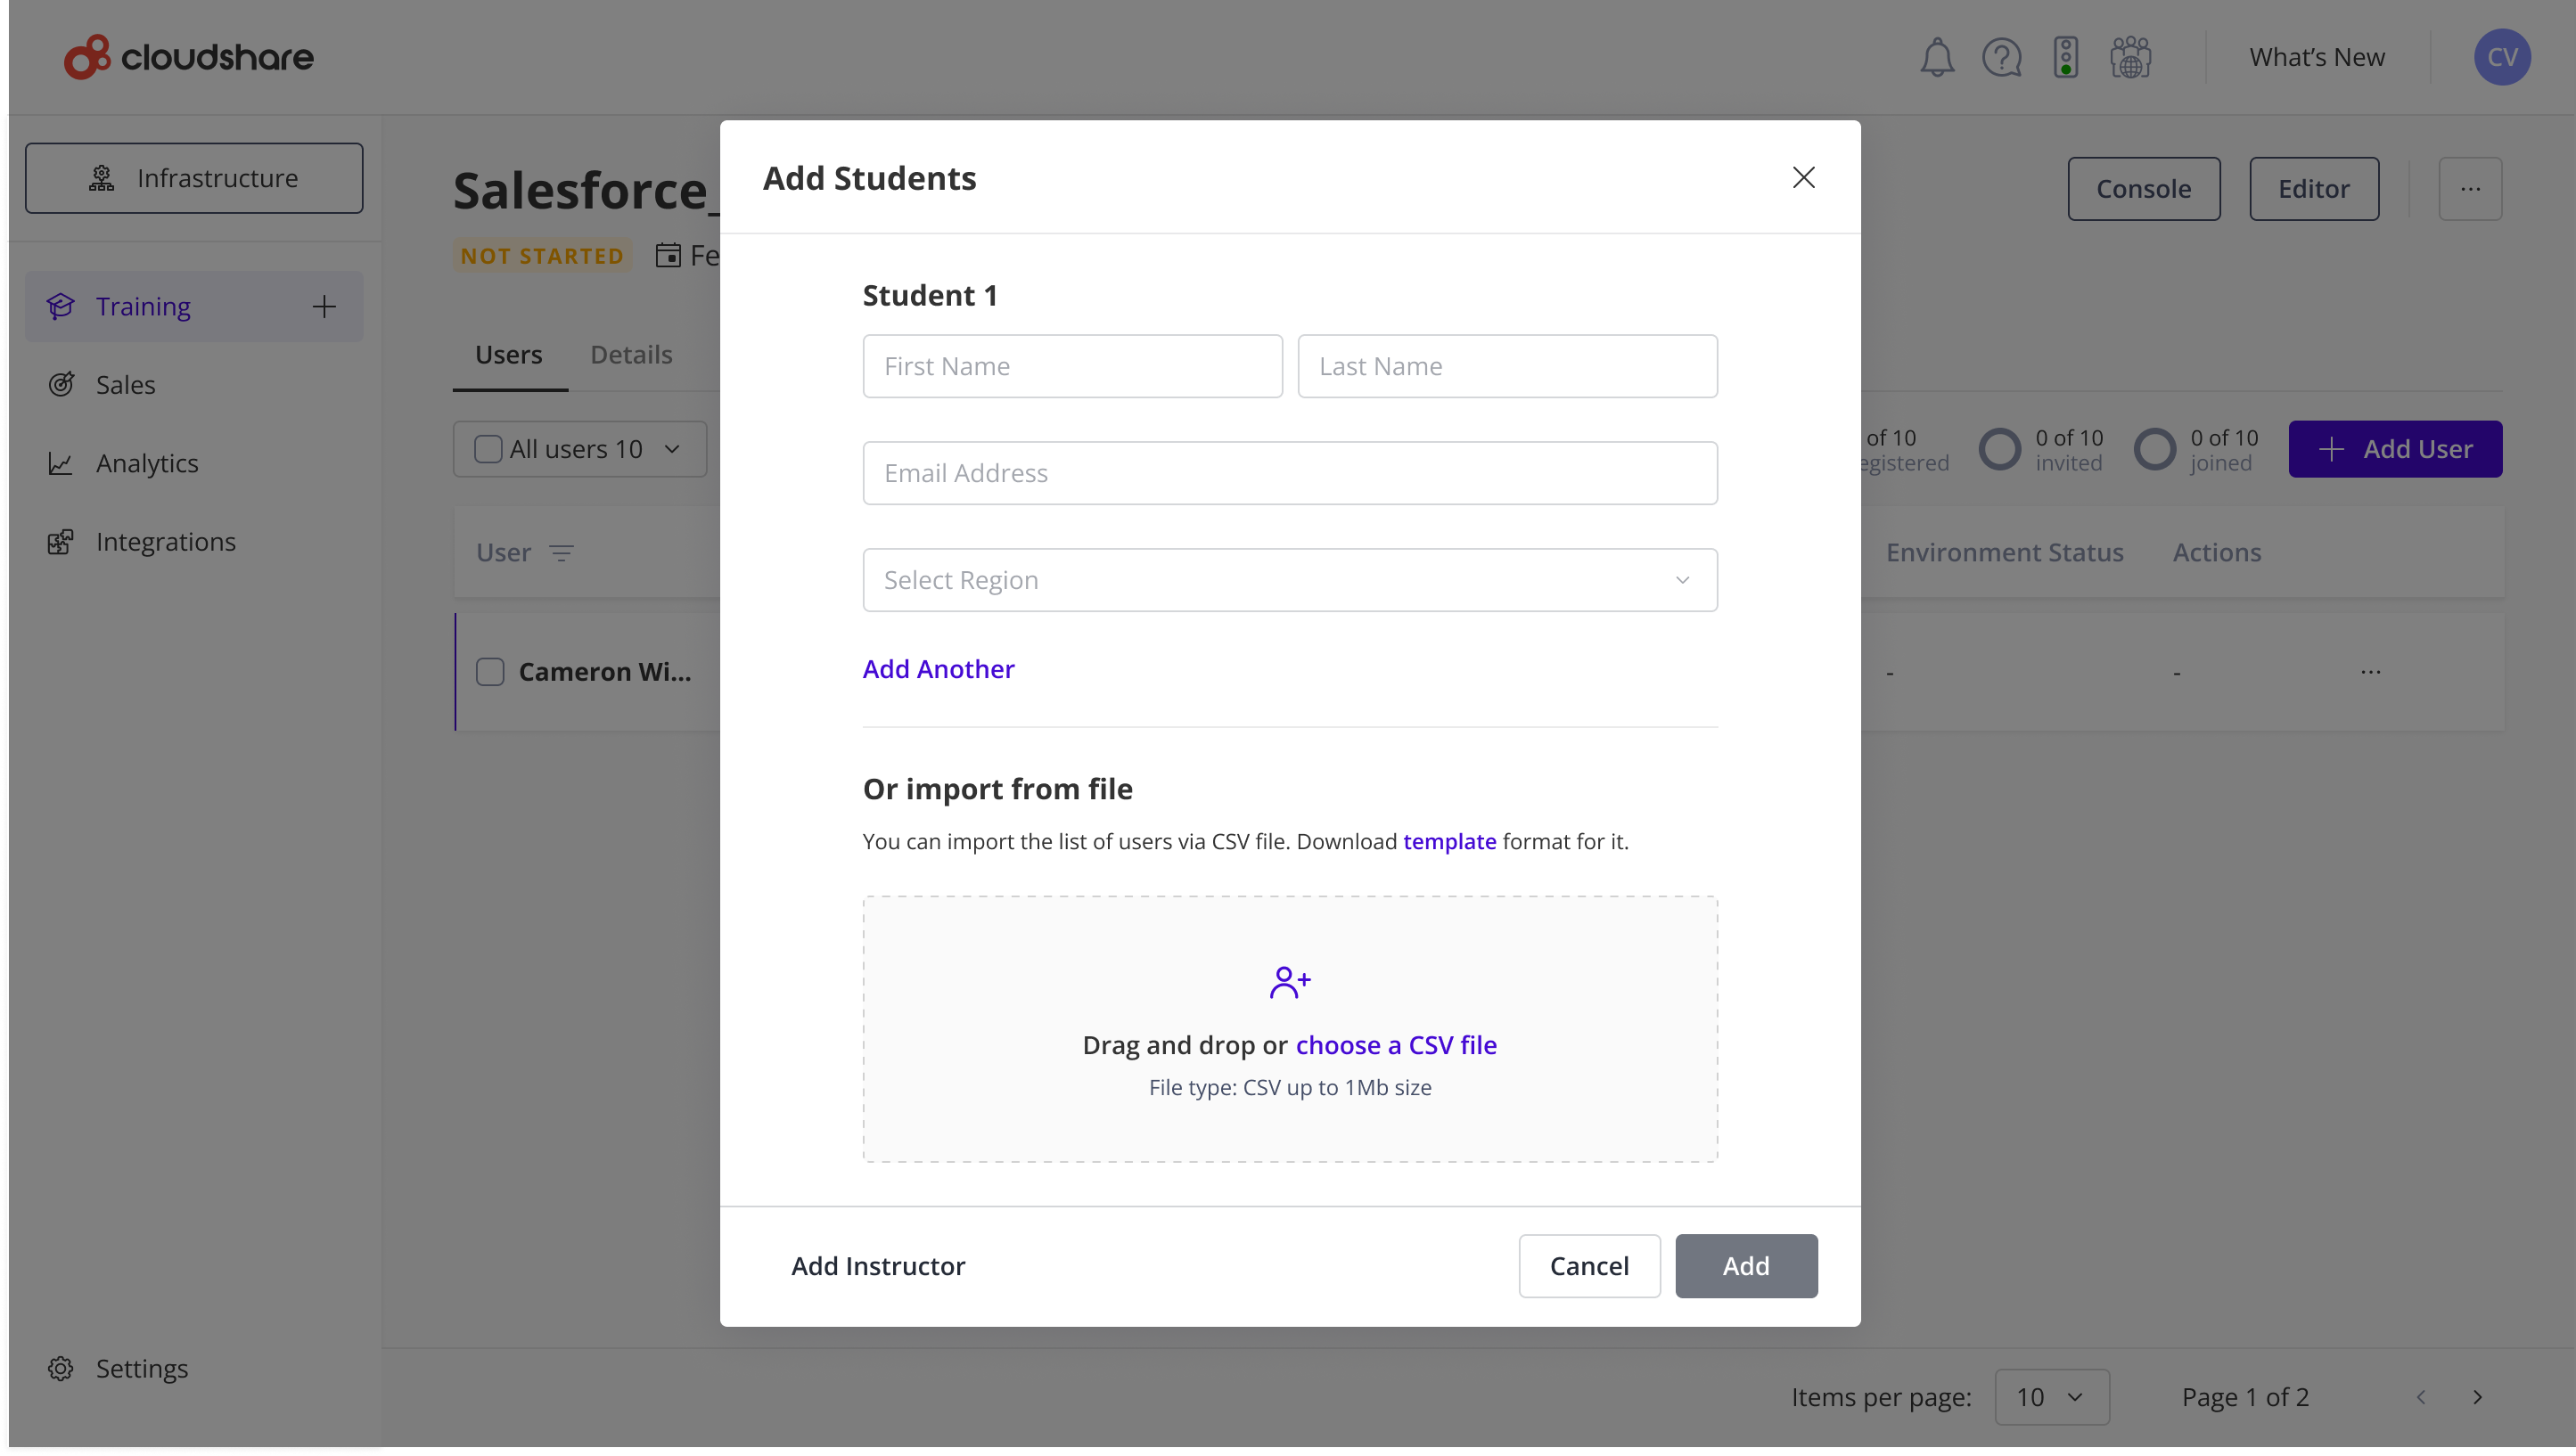Expand the Select Region dropdown
The width and height of the screenshot is (2576, 1456).
[x=1290, y=580]
